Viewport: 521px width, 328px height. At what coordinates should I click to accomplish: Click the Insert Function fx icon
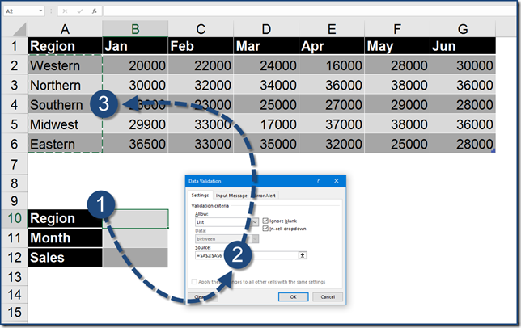tap(94, 11)
